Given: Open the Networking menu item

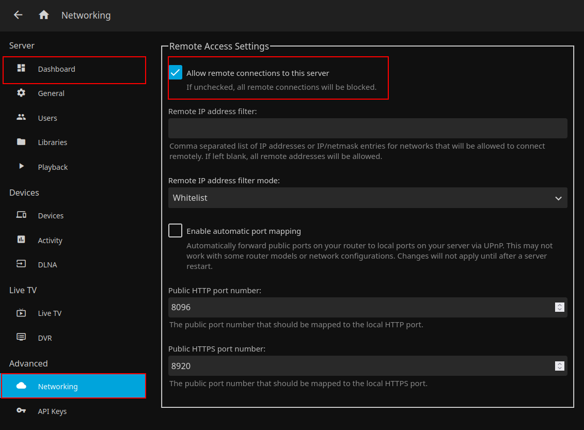Looking at the screenshot, I should [x=58, y=387].
